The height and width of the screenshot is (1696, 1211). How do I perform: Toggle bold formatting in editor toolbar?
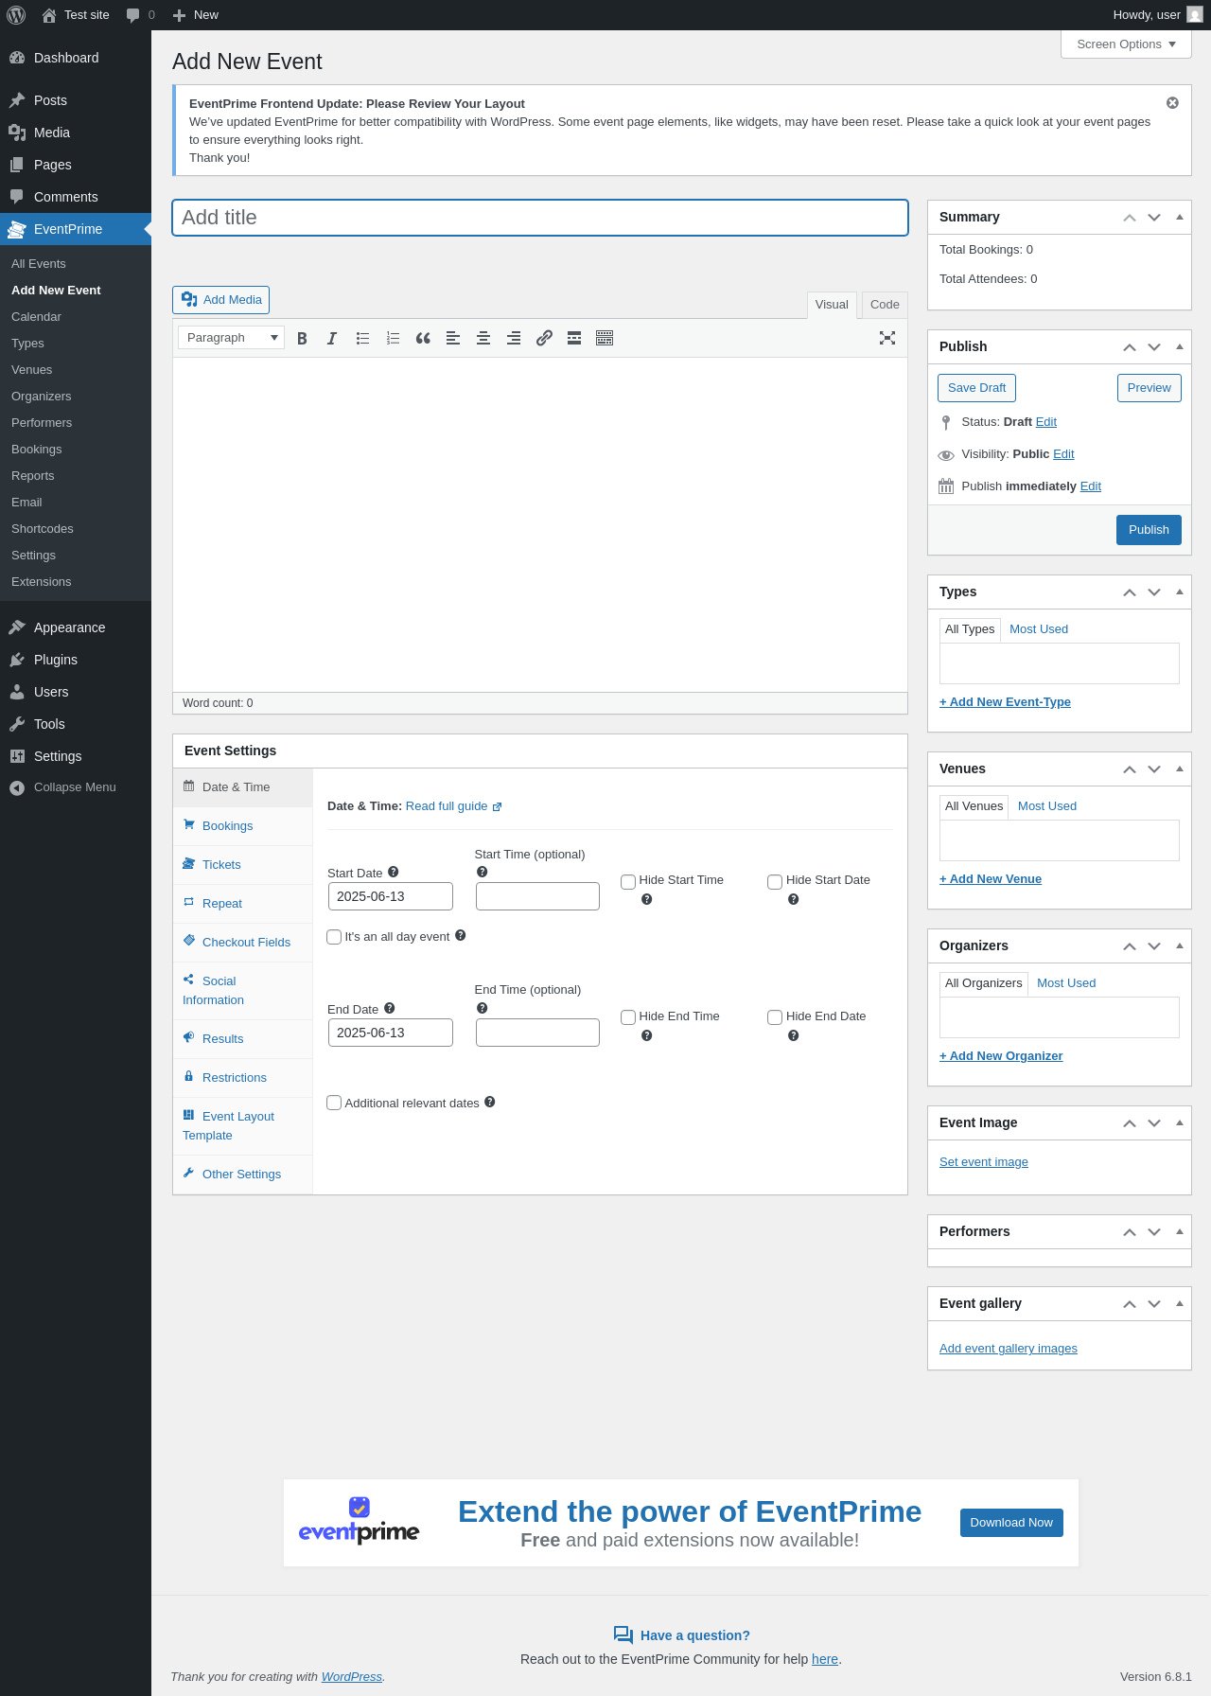pyautogui.click(x=302, y=338)
